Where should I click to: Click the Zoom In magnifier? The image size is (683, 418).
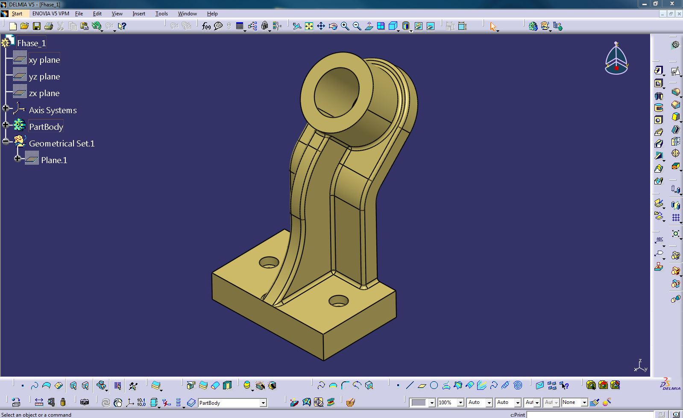345,26
